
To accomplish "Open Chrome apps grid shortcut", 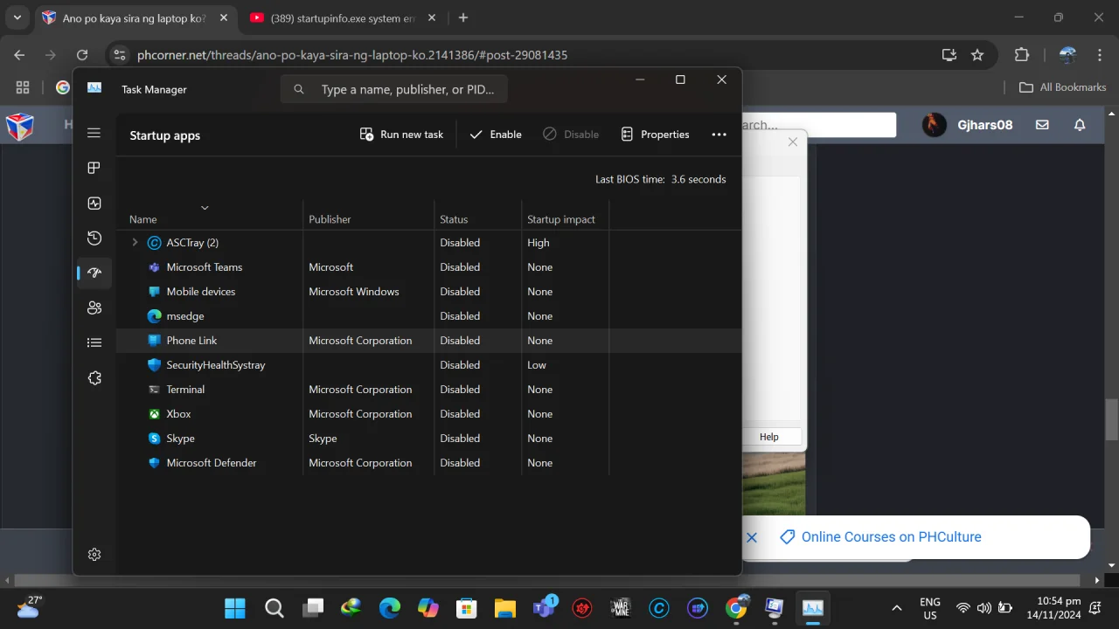I will pos(23,87).
